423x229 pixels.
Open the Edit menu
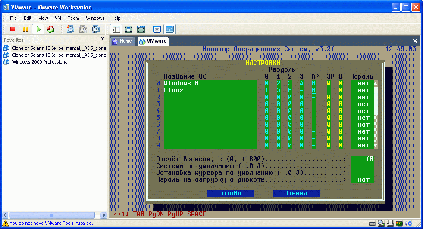pyautogui.click(x=28, y=18)
